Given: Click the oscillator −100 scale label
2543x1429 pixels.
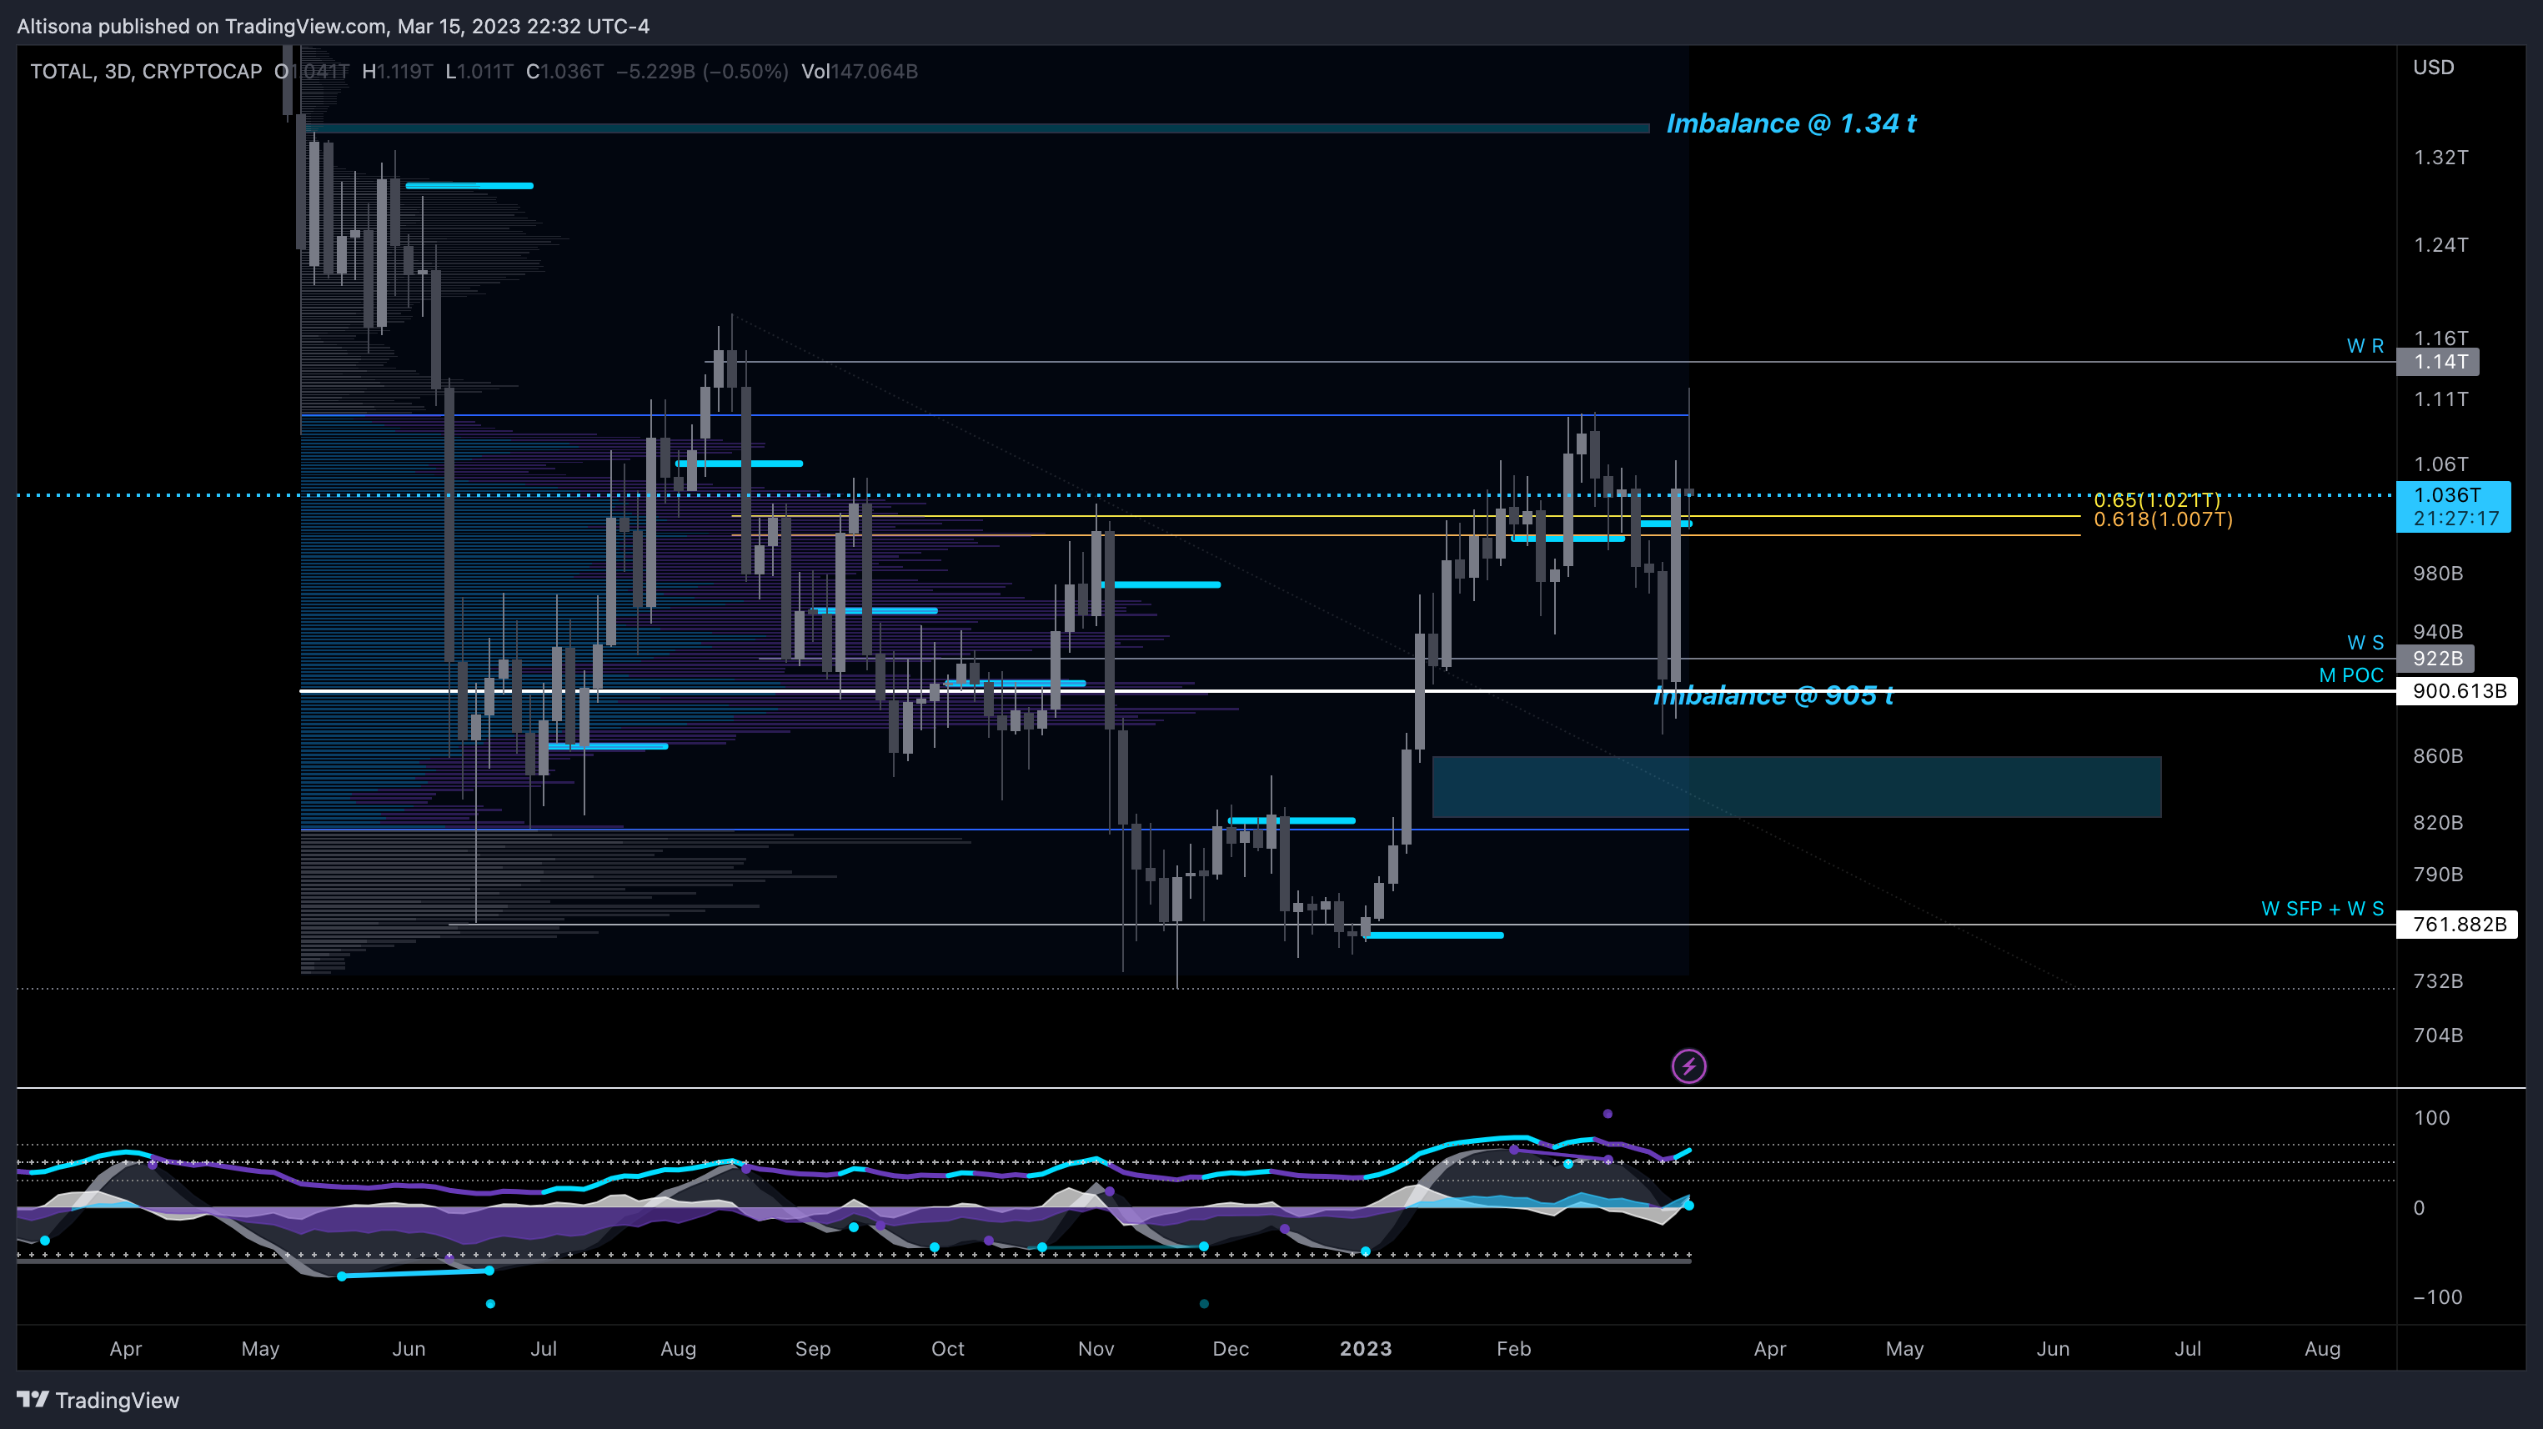Looking at the screenshot, I should [x=2437, y=1298].
